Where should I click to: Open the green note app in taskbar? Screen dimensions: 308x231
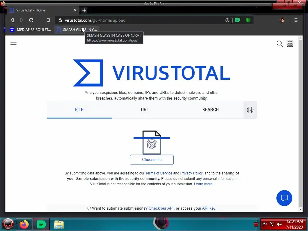coord(41,224)
